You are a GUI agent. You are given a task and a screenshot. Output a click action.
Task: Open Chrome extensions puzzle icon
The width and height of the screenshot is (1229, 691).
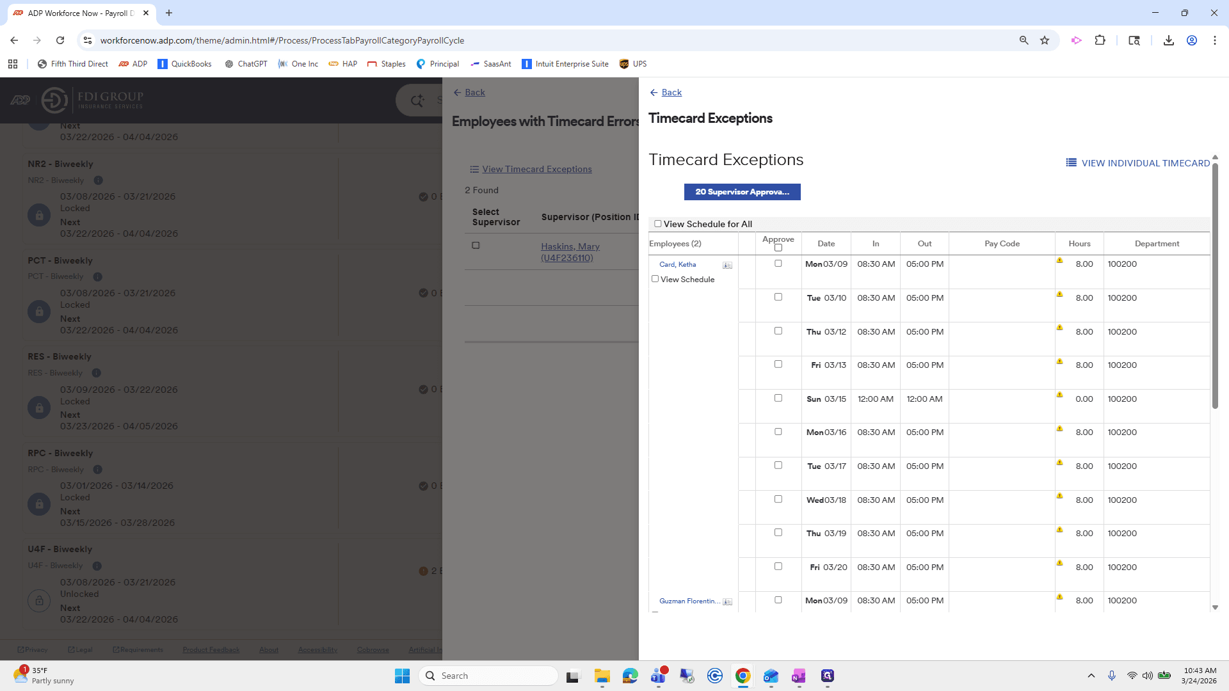pos(1100,40)
